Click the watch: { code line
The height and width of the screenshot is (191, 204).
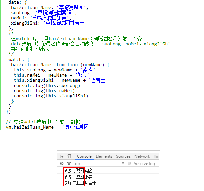tap(19, 60)
